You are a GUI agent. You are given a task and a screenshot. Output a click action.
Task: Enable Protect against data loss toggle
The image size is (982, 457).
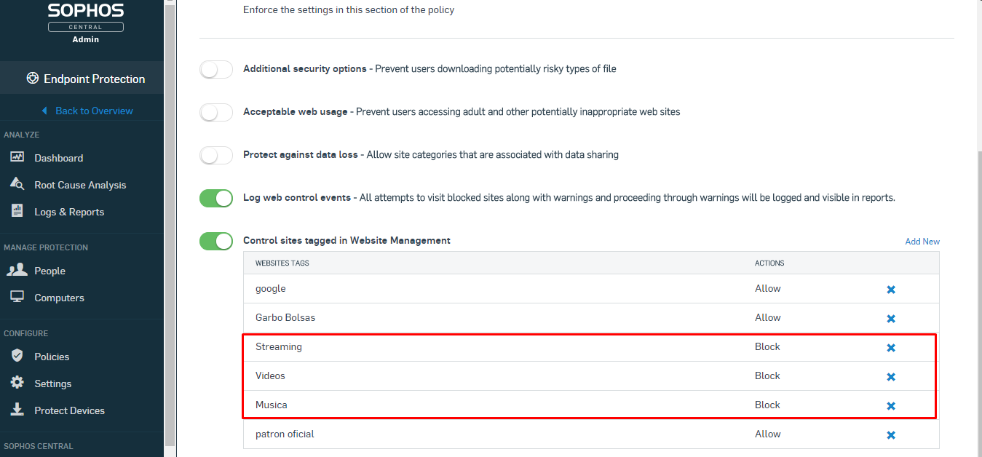215,155
